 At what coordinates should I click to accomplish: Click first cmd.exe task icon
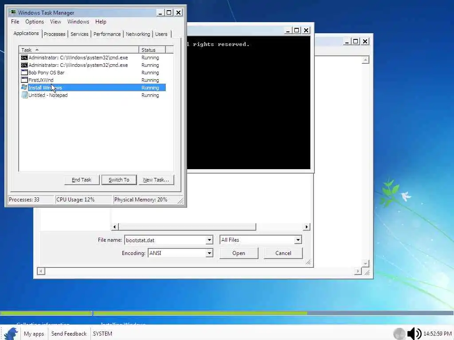coord(24,58)
